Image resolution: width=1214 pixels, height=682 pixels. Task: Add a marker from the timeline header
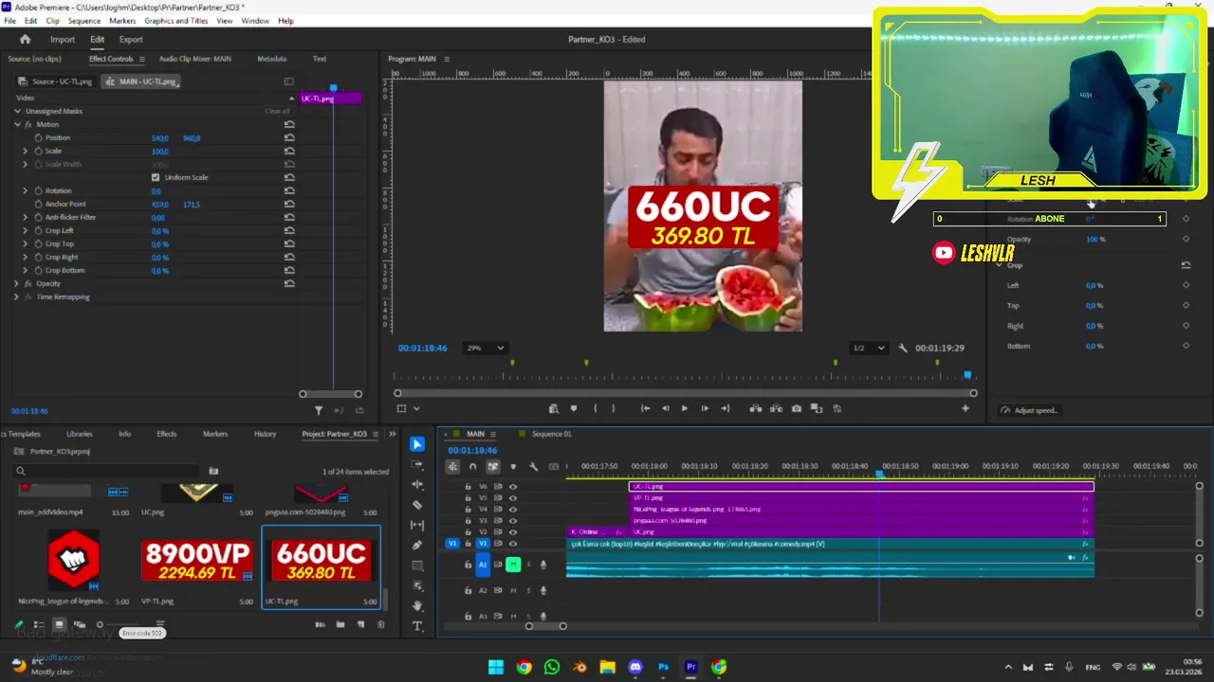coord(513,466)
